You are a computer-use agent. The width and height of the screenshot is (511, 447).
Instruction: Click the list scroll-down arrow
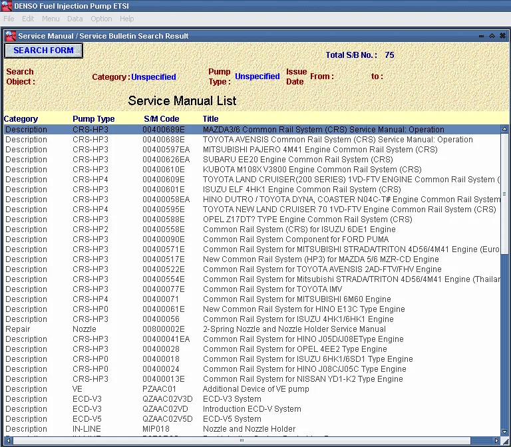tap(504, 431)
